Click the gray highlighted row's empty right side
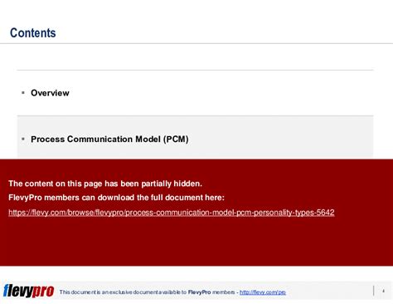 point(280,138)
